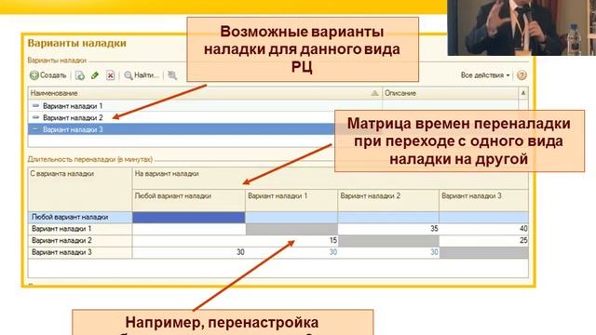The height and width of the screenshot is (335, 596).
Task: Click the speaker video thumbnail
Action: [x=521, y=27]
